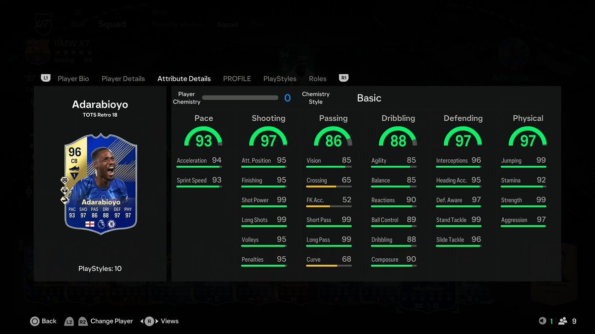Image resolution: width=595 pixels, height=334 pixels.
Task: Click the Def. Aware 97 attribute
Action: (459, 201)
